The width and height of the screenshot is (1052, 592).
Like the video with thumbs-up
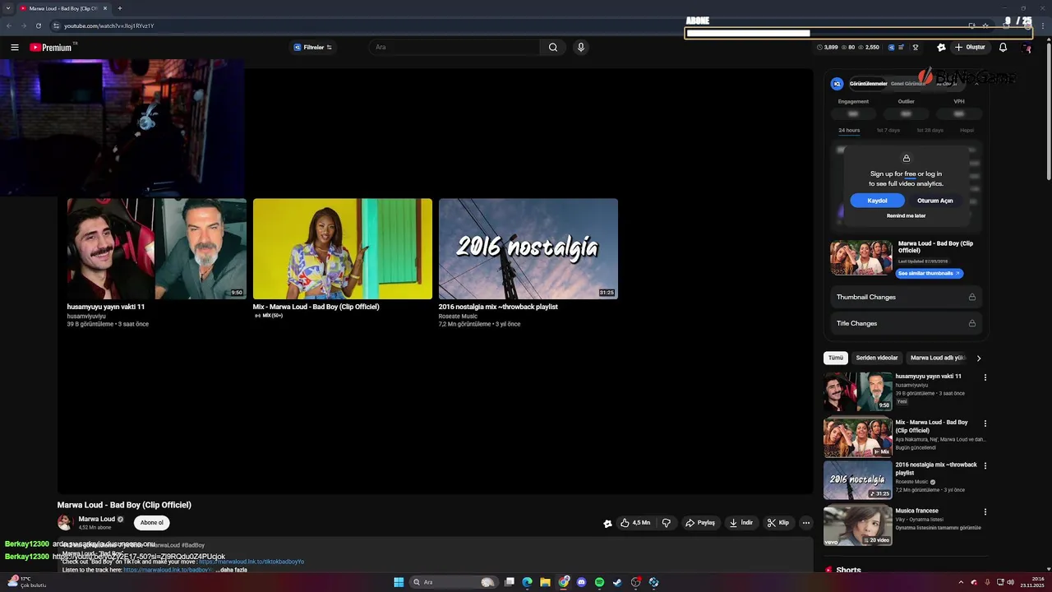point(635,523)
